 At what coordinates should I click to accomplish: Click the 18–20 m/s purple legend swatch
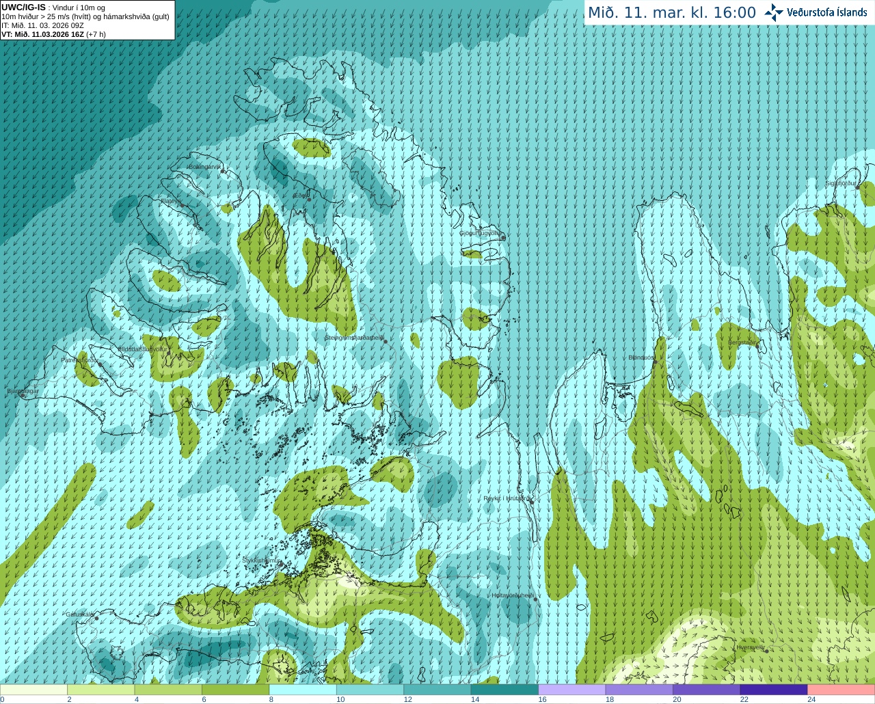639,690
